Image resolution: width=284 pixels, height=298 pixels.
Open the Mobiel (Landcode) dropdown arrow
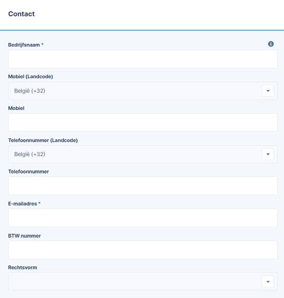coord(268,91)
